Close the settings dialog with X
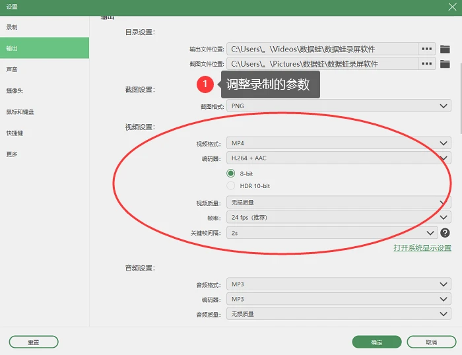462x355 pixels. click(452, 7)
